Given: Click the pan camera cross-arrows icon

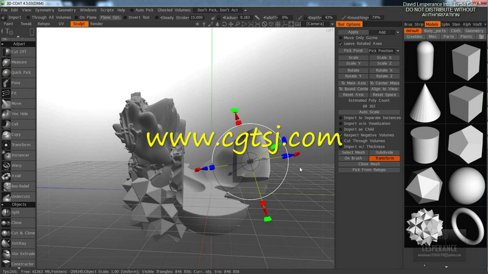Looking at the screenshot, I should (x=231, y=24).
